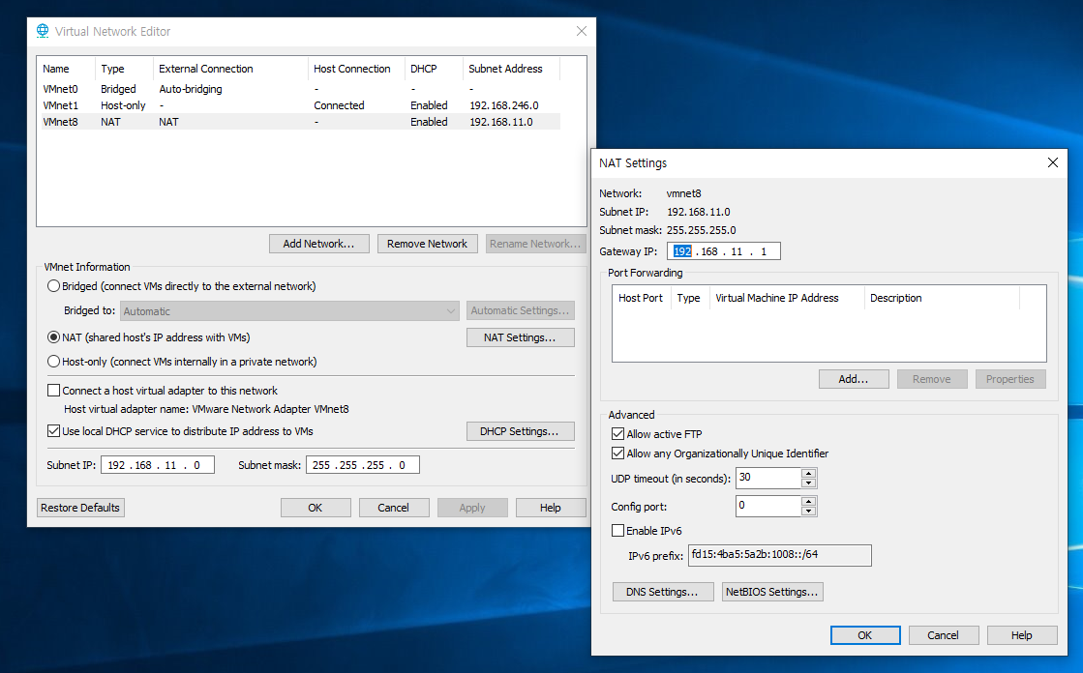The image size is (1083, 673).
Task: Select Host-only private network option
Action: click(53, 361)
